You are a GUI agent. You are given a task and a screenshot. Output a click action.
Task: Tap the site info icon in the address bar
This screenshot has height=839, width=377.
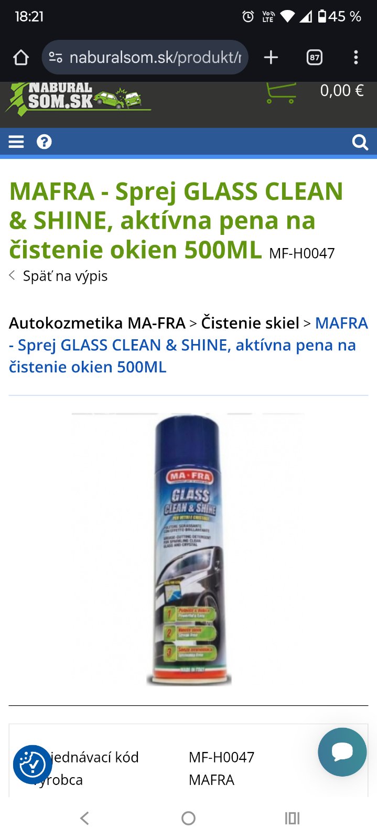[56, 57]
